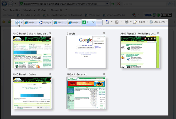Click the Forward navigation button

(x=11, y=4)
